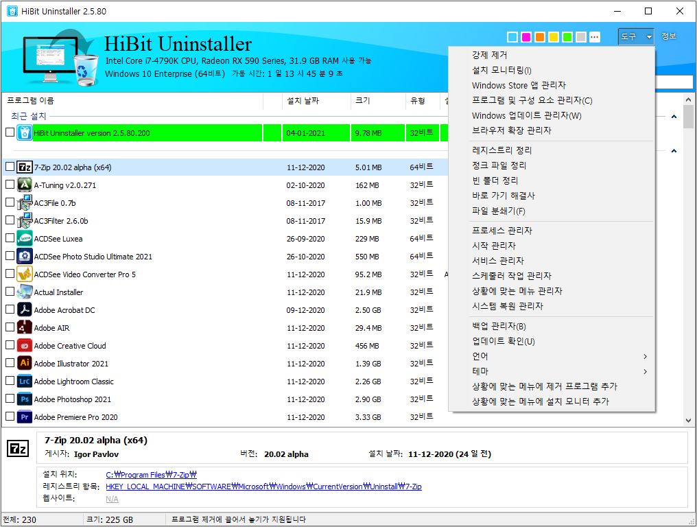
Task: Click the AC3Filter program icon
Action: pyautogui.click(x=25, y=220)
